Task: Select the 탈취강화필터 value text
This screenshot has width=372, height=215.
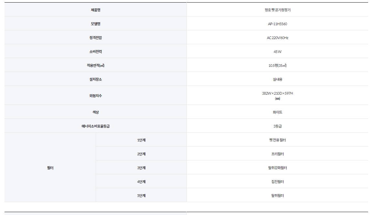Action: 277,168
